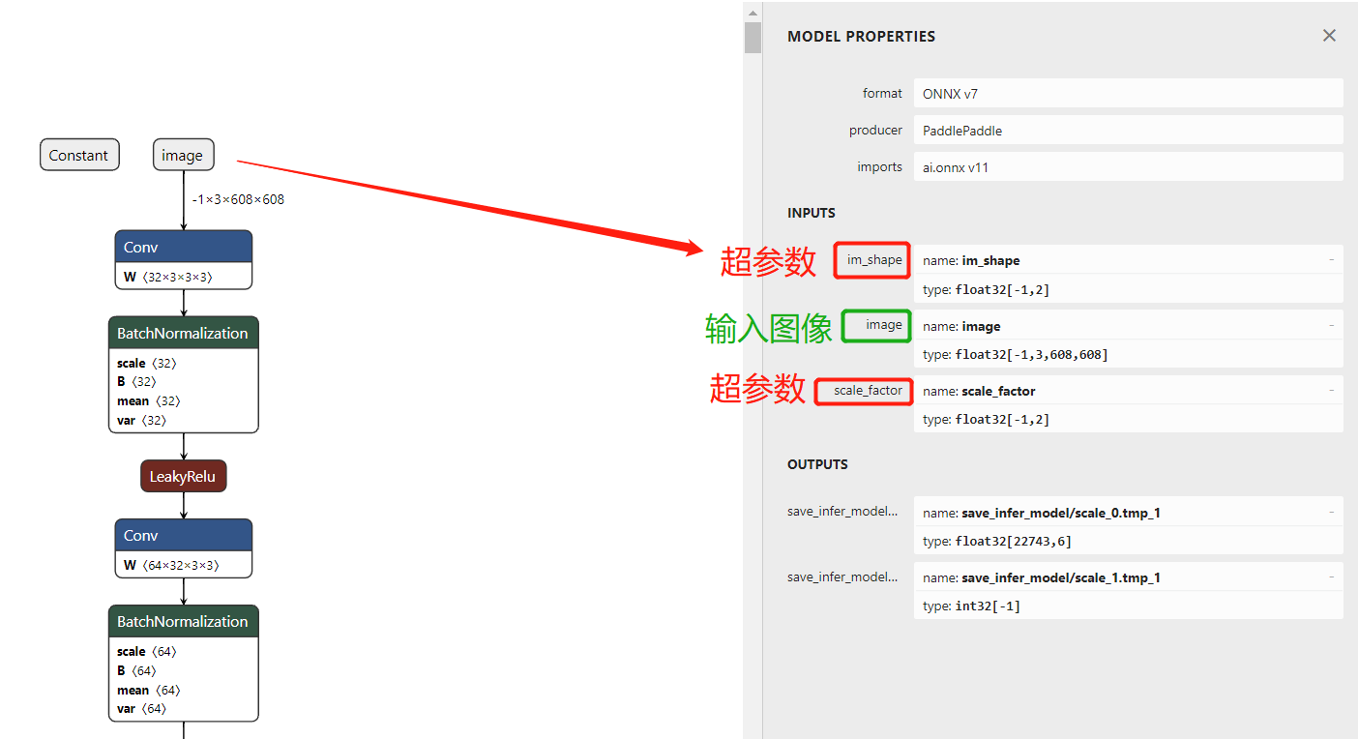Expand the image input type details

(x=1332, y=325)
